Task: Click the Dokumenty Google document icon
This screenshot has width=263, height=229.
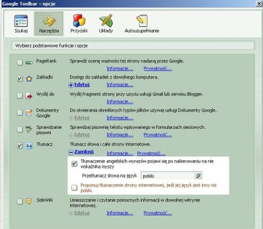Action: pos(29,113)
